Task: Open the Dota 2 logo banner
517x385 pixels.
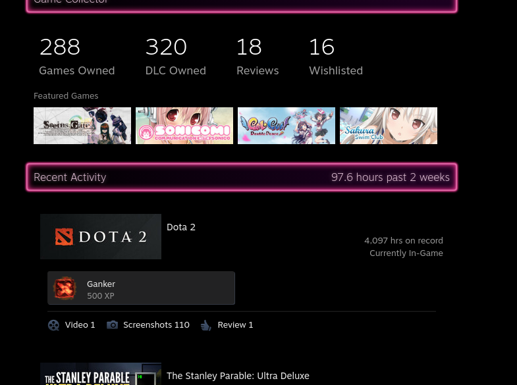Action: (101, 236)
